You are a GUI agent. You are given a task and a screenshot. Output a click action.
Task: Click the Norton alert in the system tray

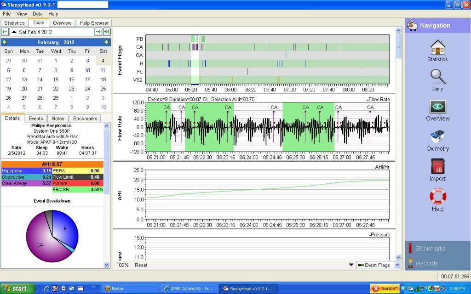tap(385, 288)
